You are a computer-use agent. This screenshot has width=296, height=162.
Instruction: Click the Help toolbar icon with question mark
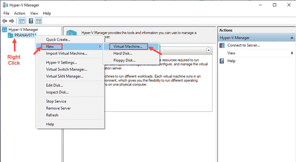[31, 21]
